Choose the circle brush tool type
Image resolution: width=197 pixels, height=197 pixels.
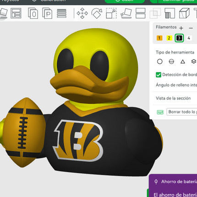coord(160,61)
